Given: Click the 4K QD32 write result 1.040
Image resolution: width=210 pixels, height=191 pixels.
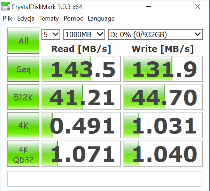Looking at the screenshot, I should tap(163, 154).
